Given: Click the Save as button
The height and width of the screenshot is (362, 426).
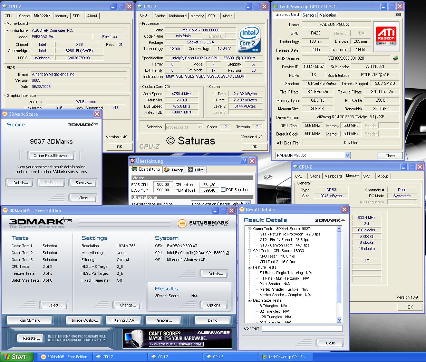Looking at the screenshot, I should click(x=84, y=183).
